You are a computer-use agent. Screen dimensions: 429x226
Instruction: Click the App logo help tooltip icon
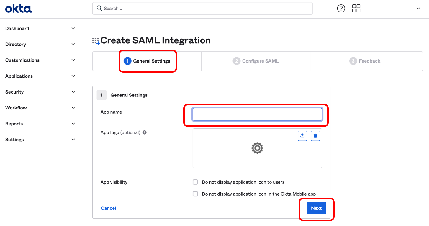click(x=145, y=132)
